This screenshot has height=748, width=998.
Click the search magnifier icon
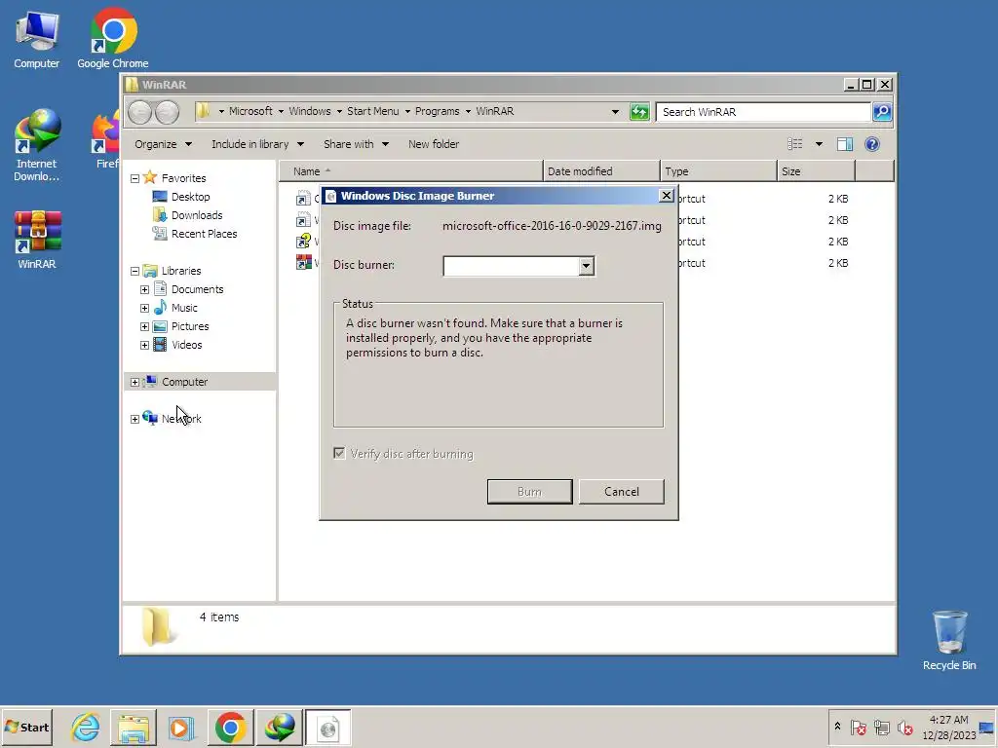(881, 112)
